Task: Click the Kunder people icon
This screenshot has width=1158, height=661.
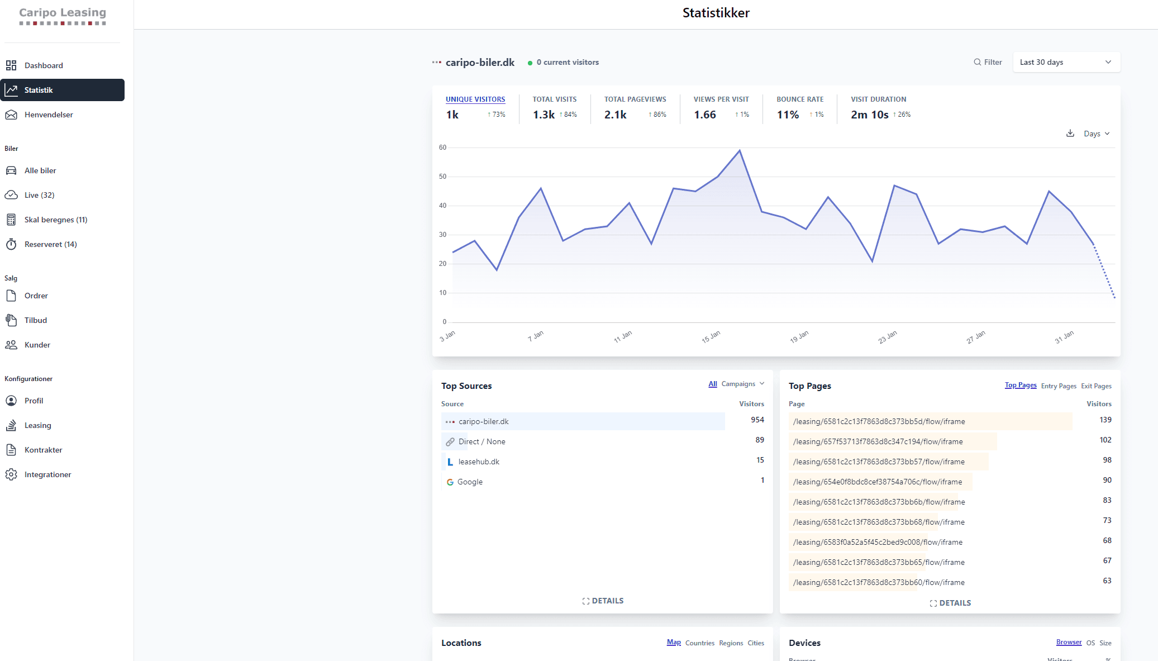Action: (11, 345)
